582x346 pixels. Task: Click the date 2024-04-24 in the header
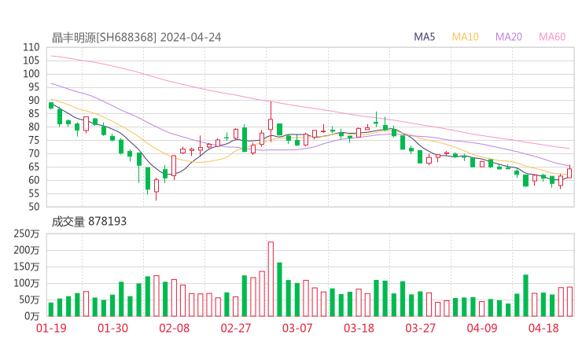tap(188, 37)
